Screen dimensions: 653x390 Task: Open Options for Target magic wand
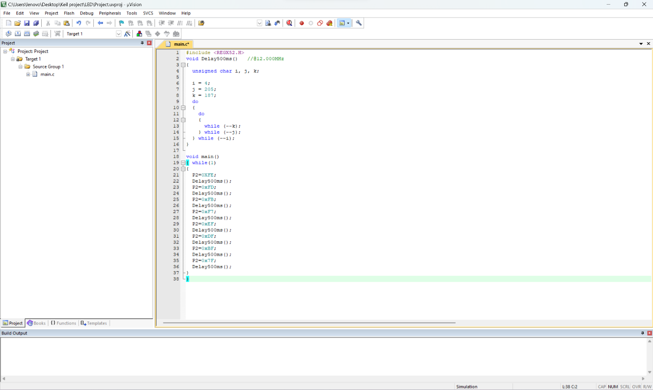tap(127, 33)
